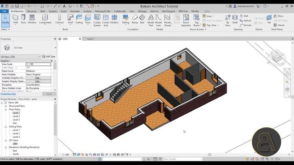294x165 pixels.
Task: Close the Project Browser panel
Action: coord(55,99)
